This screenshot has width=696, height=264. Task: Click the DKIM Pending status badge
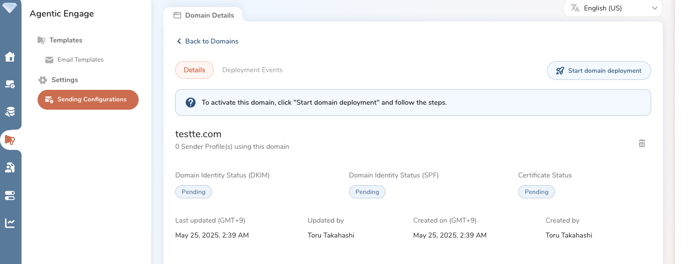pos(193,192)
